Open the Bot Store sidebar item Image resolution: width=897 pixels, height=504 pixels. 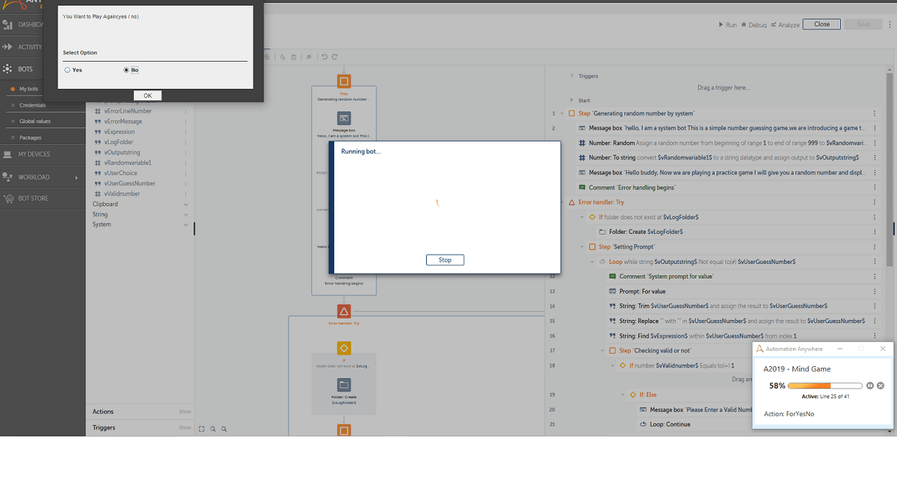[x=33, y=198]
